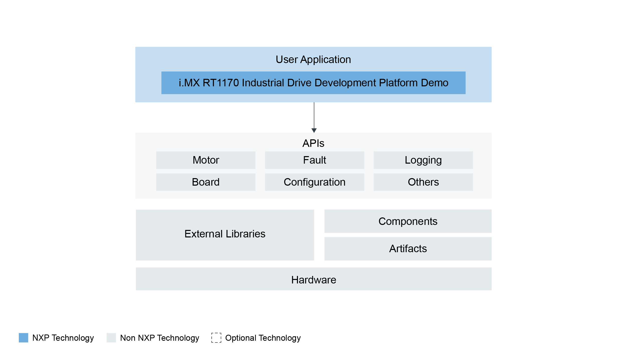Click the External Libraries block
Screen dimensions: 627x352
coord(225,234)
